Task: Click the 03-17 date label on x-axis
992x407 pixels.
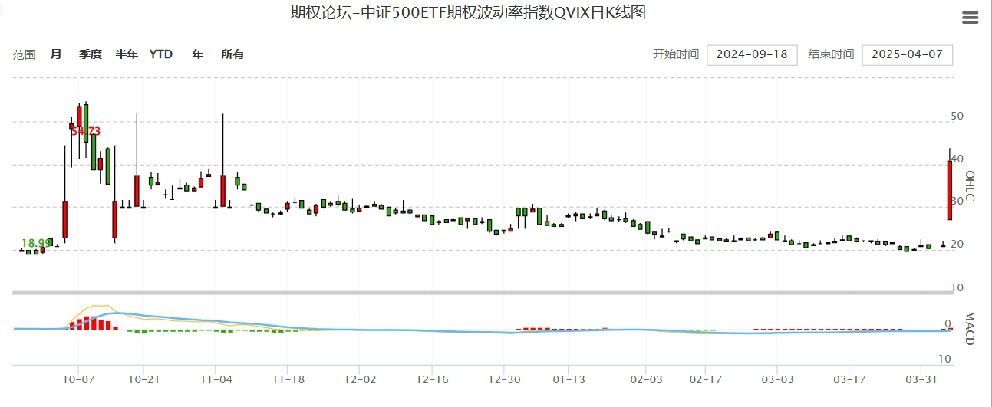Action: pos(849,379)
